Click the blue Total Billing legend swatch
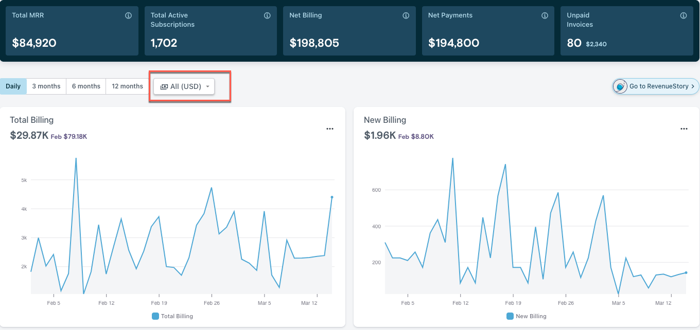Viewport: 700px width, 330px height. [x=155, y=316]
